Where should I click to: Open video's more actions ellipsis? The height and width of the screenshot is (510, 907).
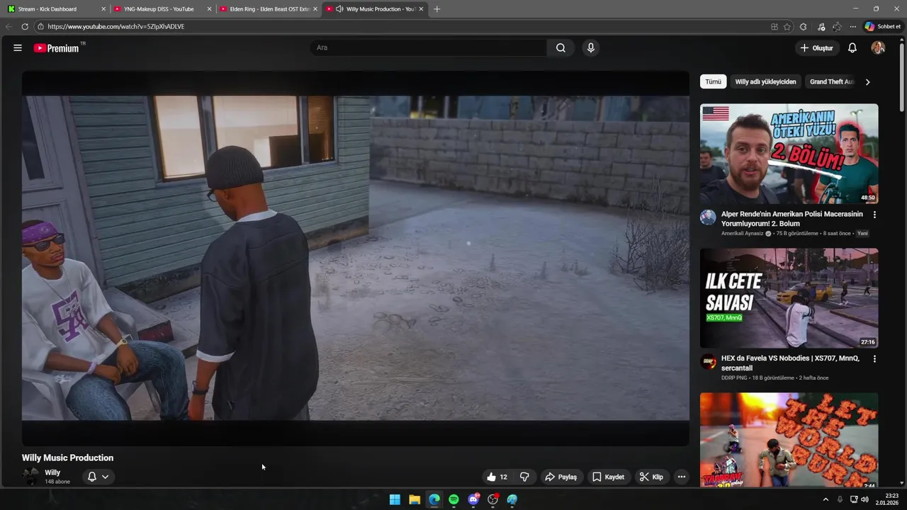coord(681,477)
